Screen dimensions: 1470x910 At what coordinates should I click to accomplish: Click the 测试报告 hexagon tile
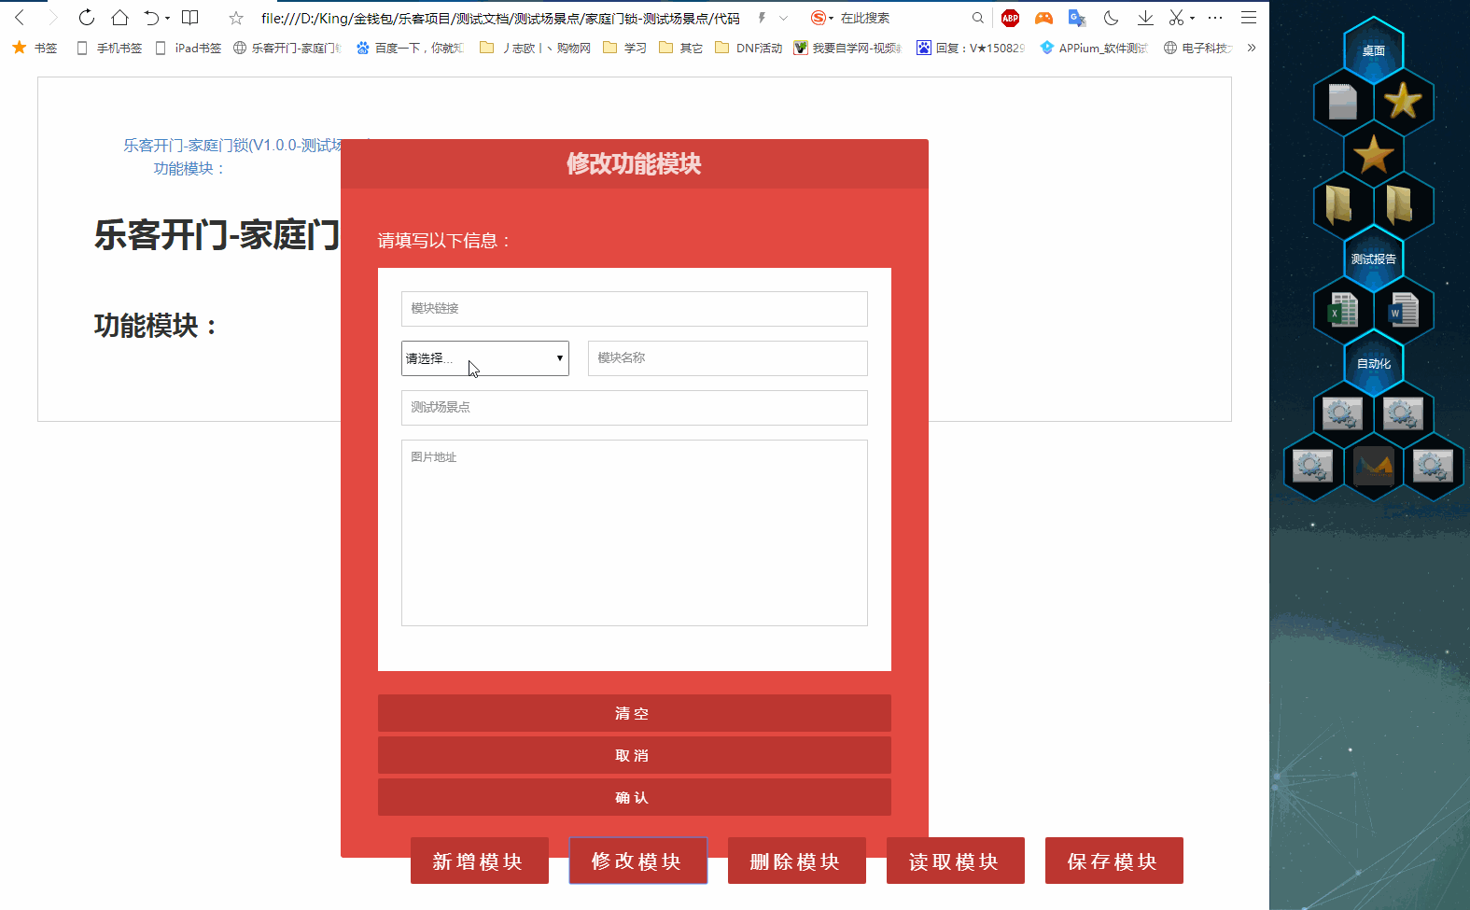[x=1374, y=259]
